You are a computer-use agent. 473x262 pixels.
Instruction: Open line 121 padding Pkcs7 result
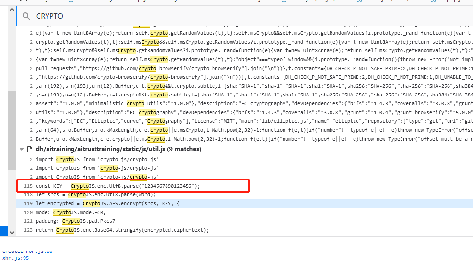78,221
